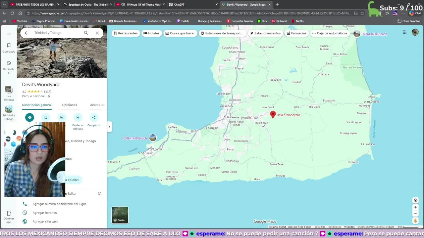Click the Street View pegman icon

(x=415, y=220)
